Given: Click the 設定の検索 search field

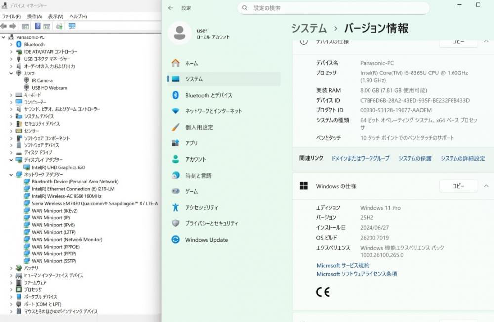Looking at the screenshot, I should [x=333, y=8].
